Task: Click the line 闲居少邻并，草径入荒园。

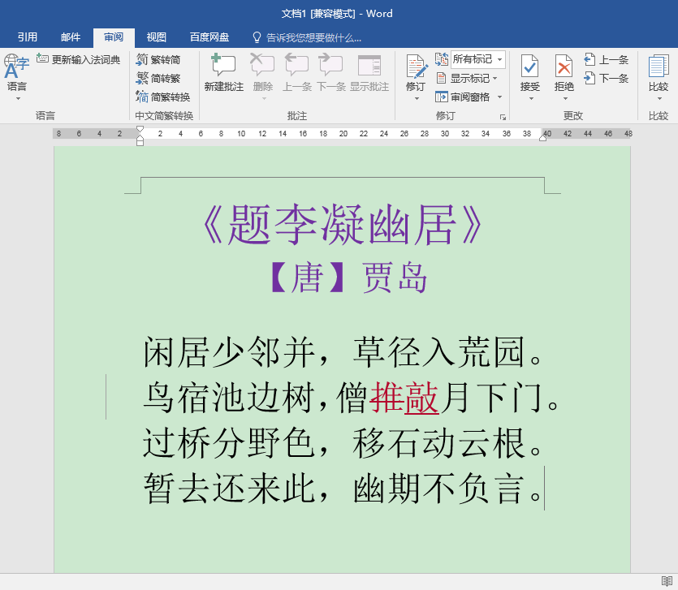Action: click(x=342, y=352)
